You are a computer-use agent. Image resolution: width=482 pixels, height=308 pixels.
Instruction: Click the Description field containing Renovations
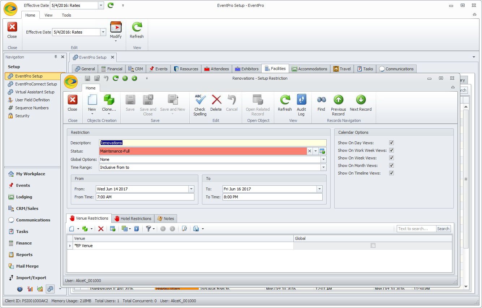click(212, 143)
